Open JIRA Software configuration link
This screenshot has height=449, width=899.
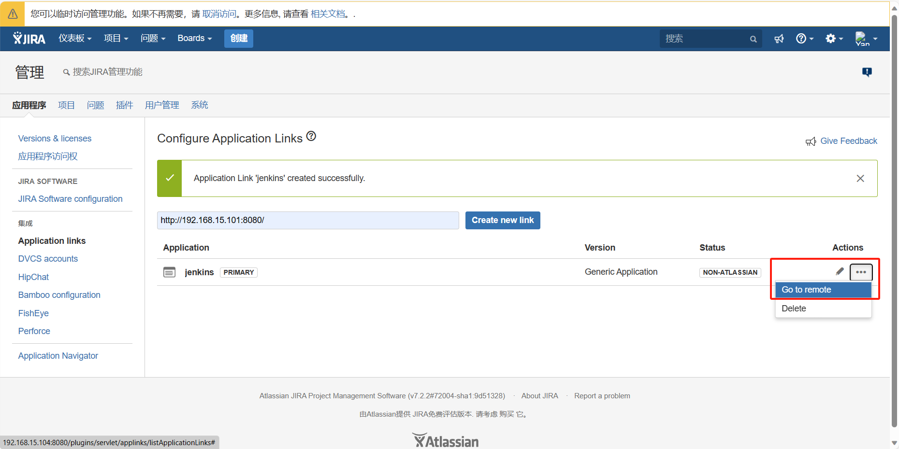(70, 199)
